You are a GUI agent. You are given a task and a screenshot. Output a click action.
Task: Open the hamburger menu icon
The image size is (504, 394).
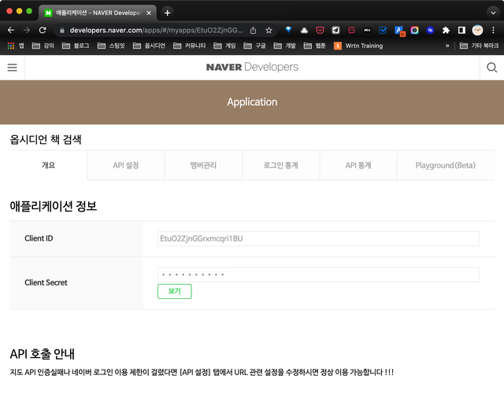13,68
